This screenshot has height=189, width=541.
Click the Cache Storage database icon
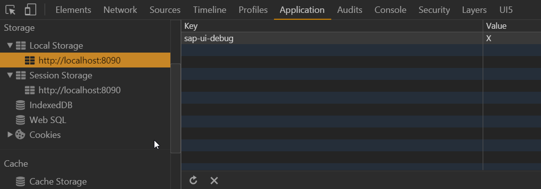20,182
